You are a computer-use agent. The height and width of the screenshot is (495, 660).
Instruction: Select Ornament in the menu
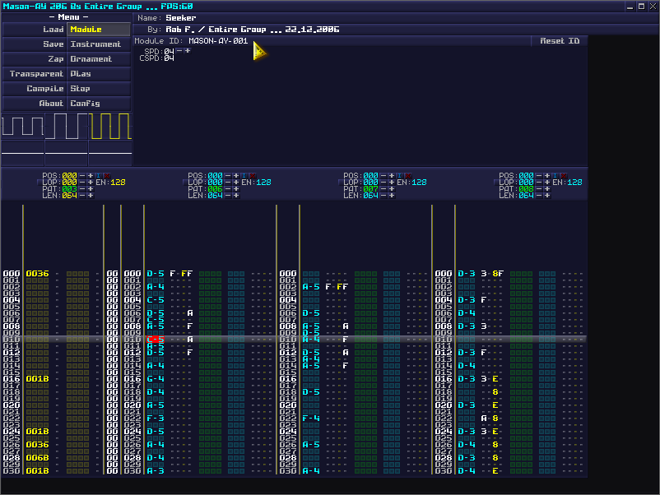pos(99,59)
